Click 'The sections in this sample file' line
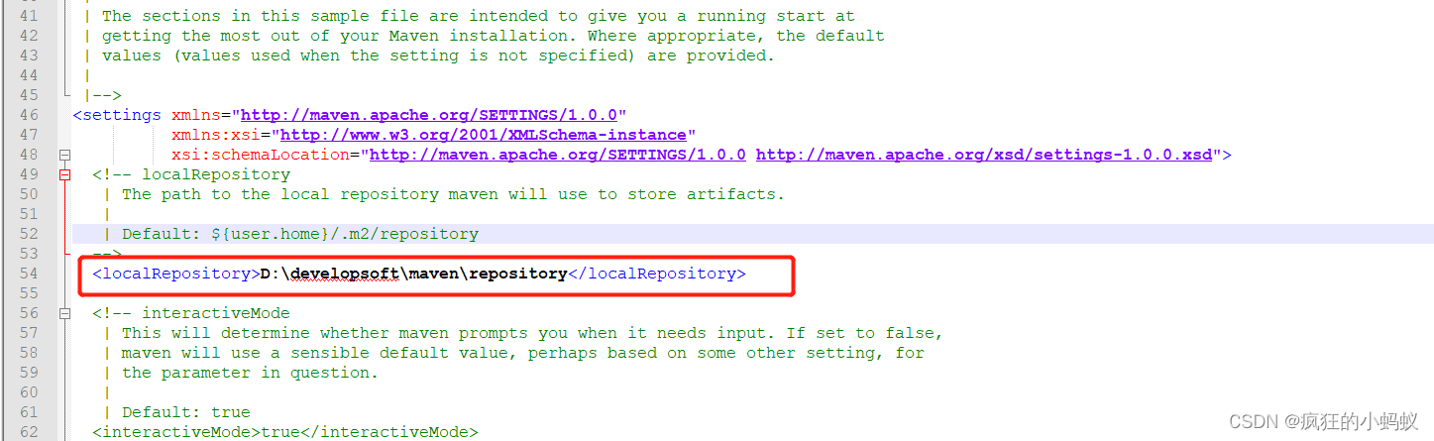The image size is (1434, 441). (479, 16)
